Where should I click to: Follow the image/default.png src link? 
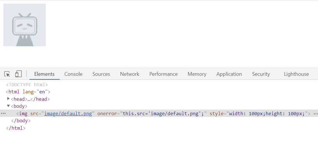68,113
